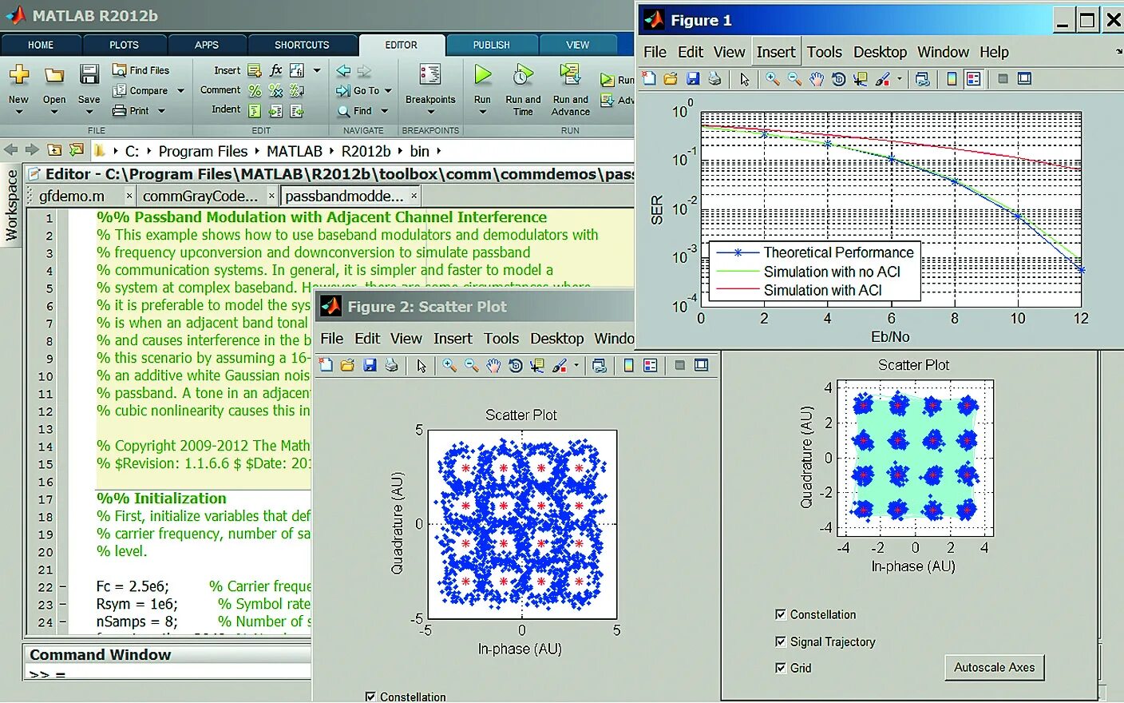This screenshot has width=1124, height=703.
Task: Click the Indent smart indent icon
Action: point(255,110)
